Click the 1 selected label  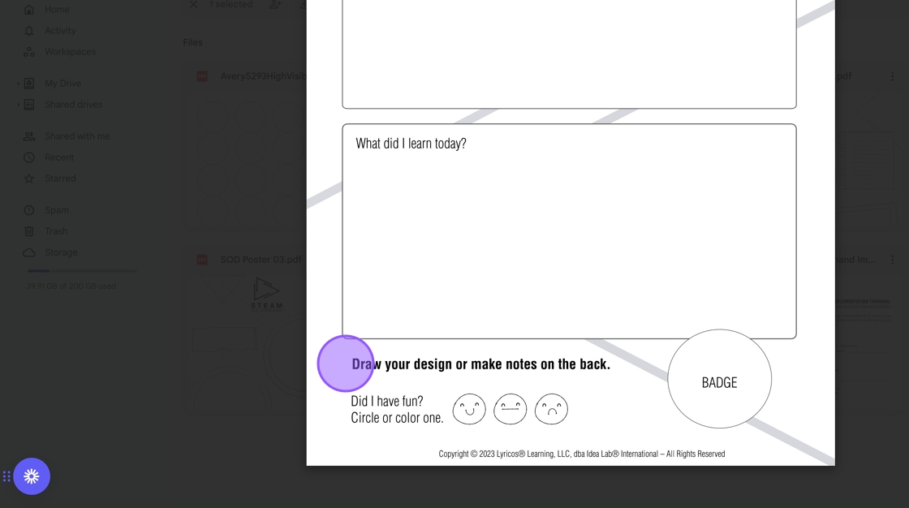click(x=230, y=5)
